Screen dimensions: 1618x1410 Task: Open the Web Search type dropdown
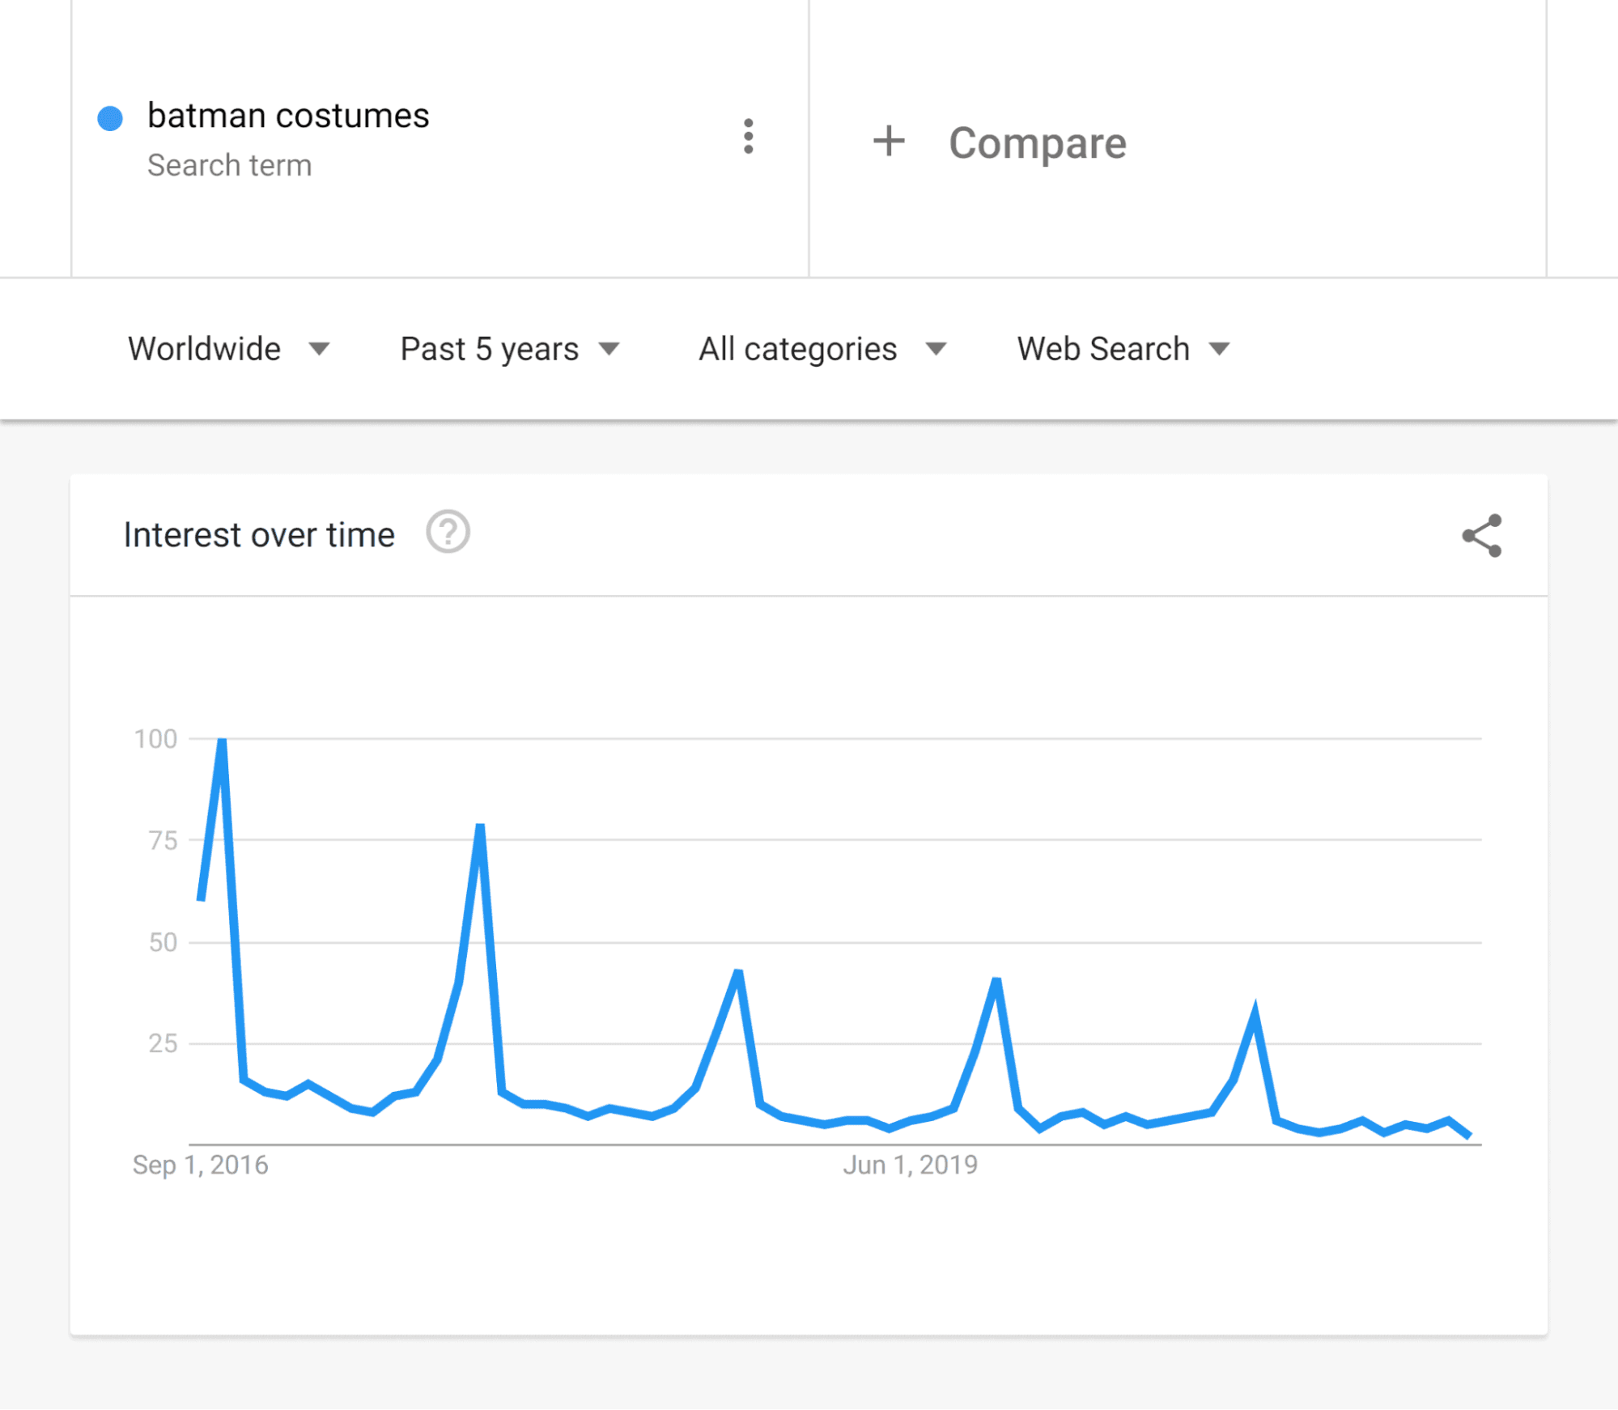(1123, 349)
